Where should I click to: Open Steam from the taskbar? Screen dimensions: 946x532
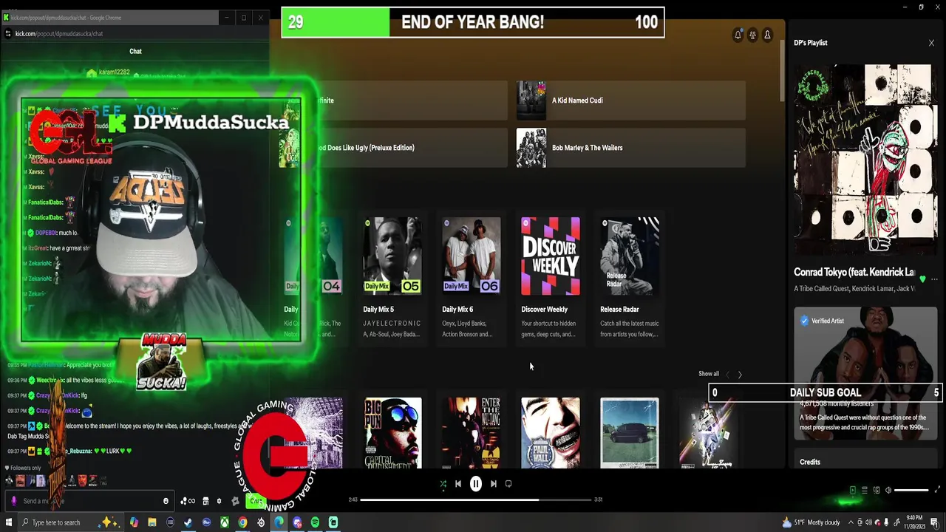coord(188,522)
